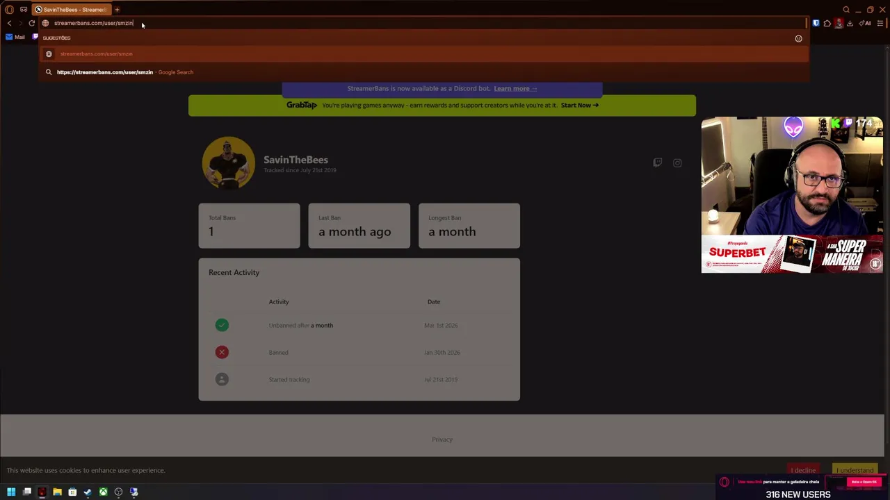The height and width of the screenshot is (500, 890).
Task: Decline cookies with I decline
Action: 803,470
